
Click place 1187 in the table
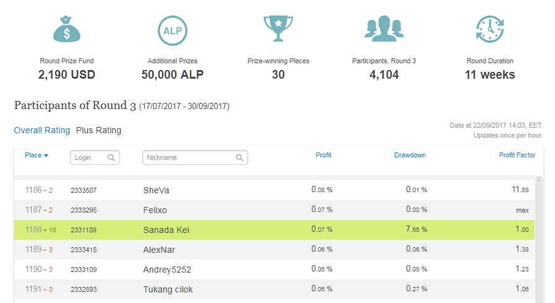pyautogui.click(x=33, y=210)
